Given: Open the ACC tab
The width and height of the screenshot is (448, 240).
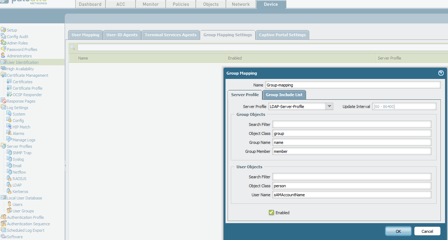Looking at the screenshot, I should (120, 4).
